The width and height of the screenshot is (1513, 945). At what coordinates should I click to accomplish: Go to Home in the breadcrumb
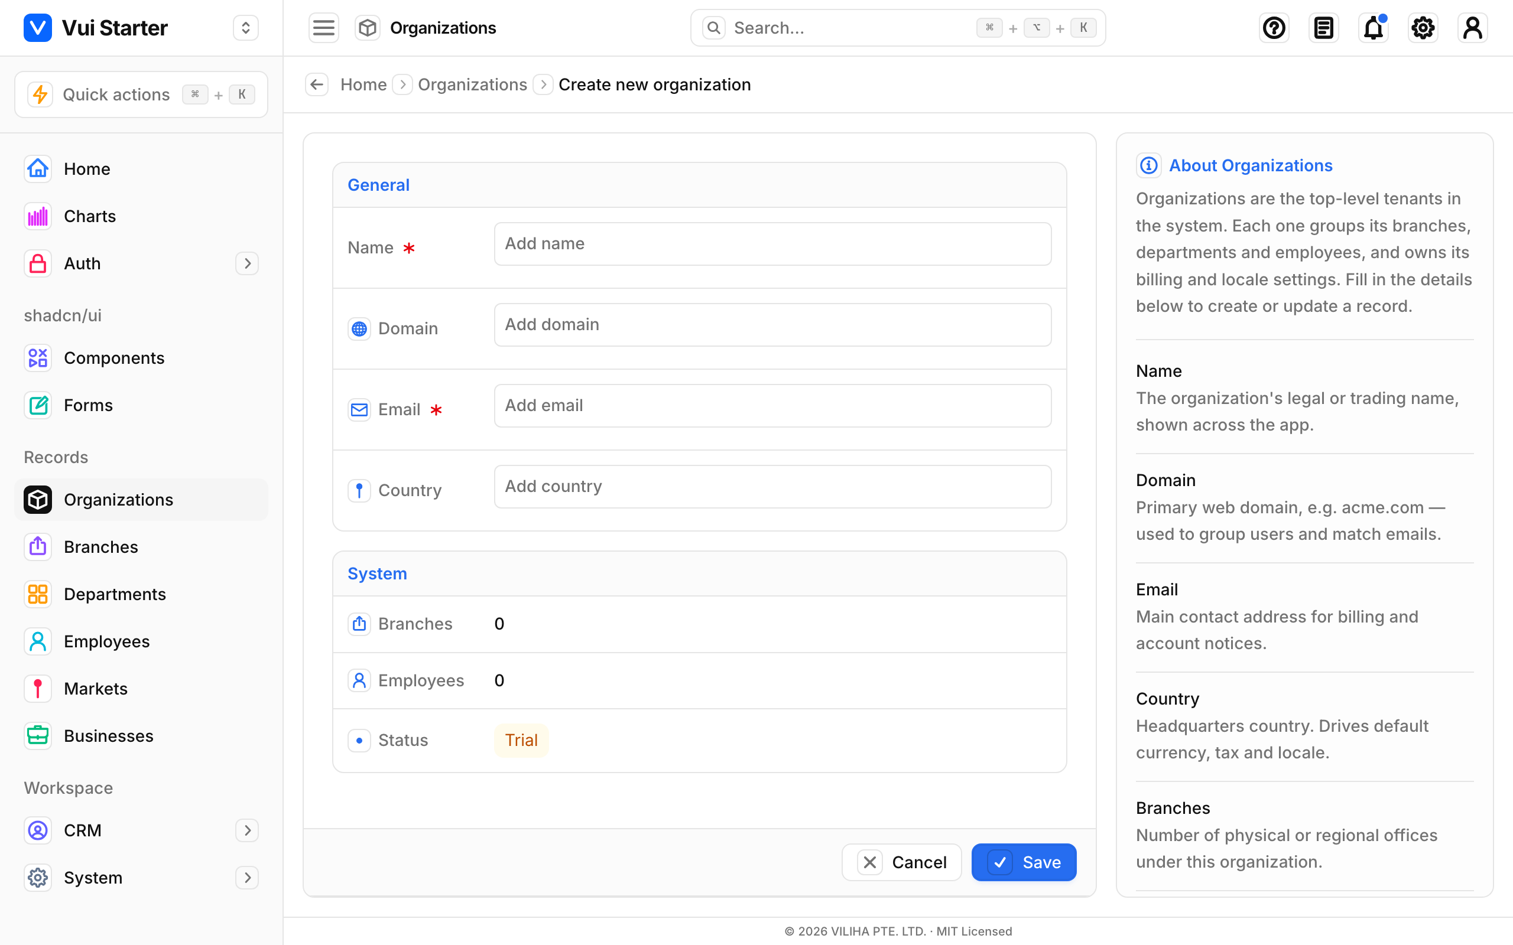363,84
